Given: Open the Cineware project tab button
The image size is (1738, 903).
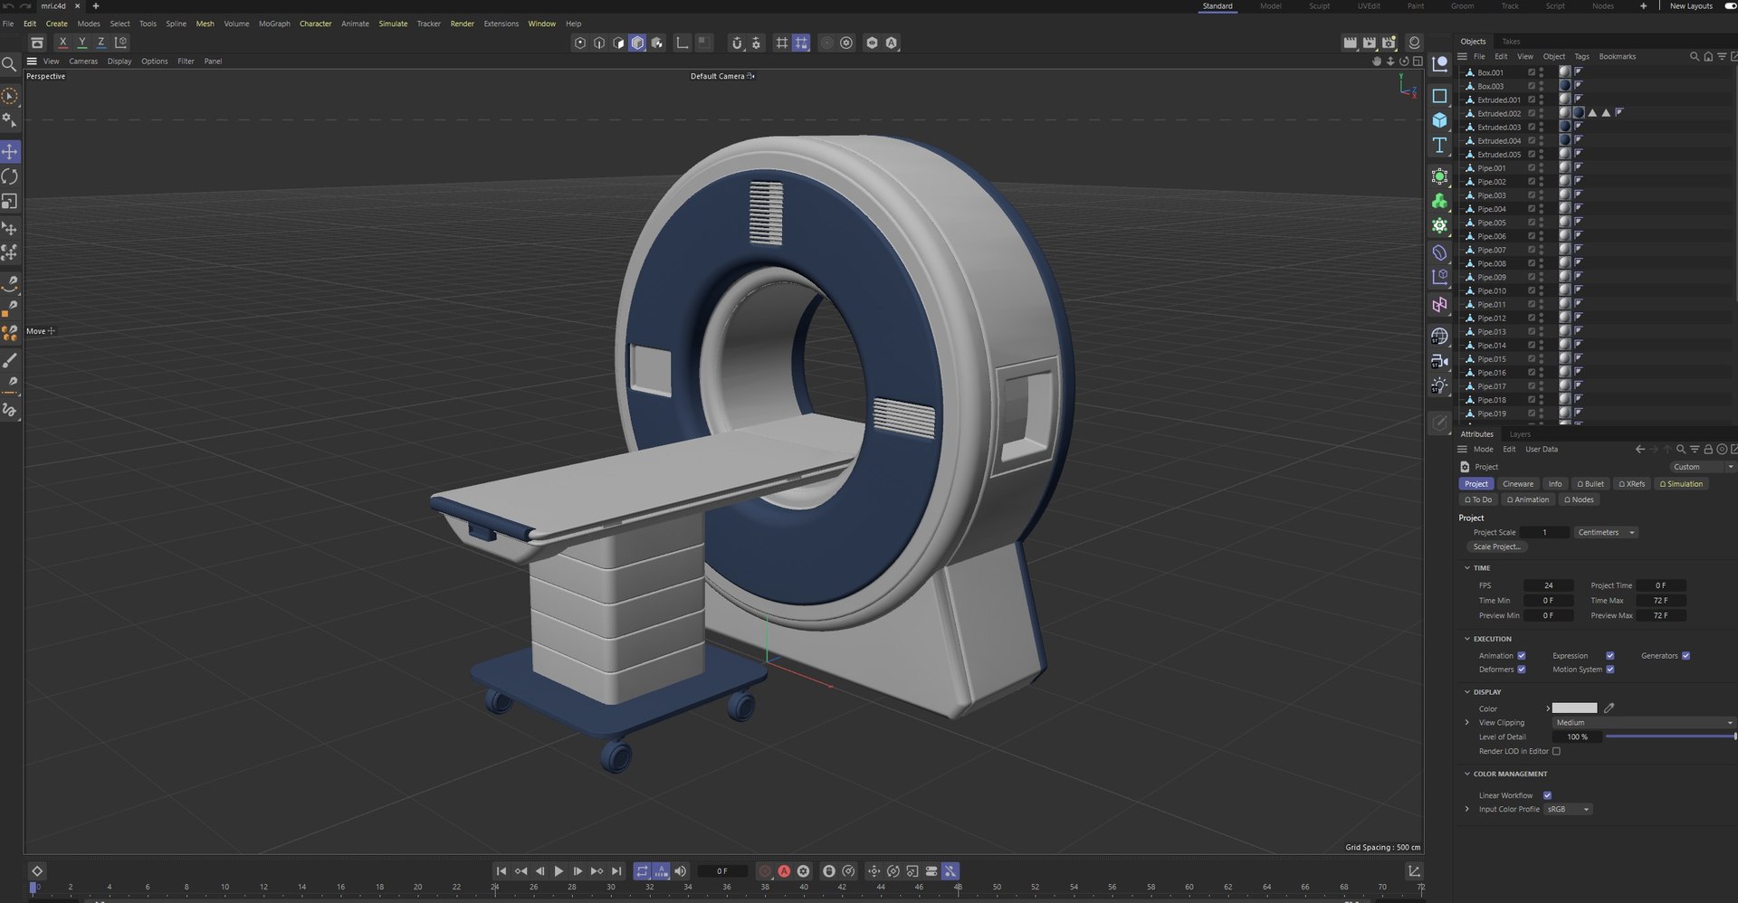Looking at the screenshot, I should point(1518,484).
